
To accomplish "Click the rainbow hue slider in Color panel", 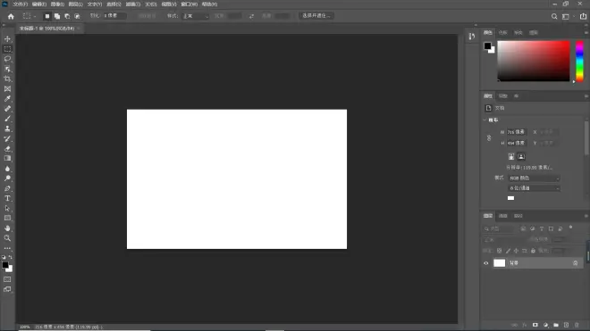I will [x=580, y=62].
